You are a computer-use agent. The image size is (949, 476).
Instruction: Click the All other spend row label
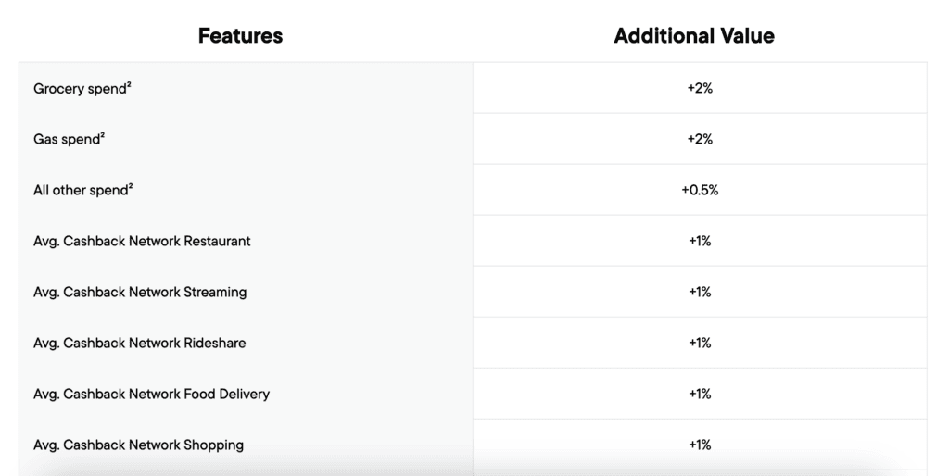click(80, 191)
